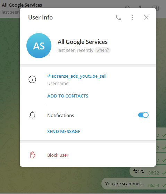Click the All Google Services profile name
The width and height of the screenshot is (166, 194).
pyautogui.click(x=83, y=42)
